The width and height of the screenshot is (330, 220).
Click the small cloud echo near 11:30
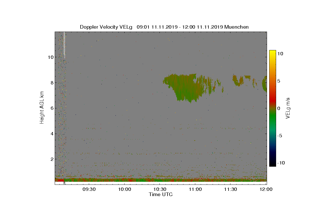(238, 80)
